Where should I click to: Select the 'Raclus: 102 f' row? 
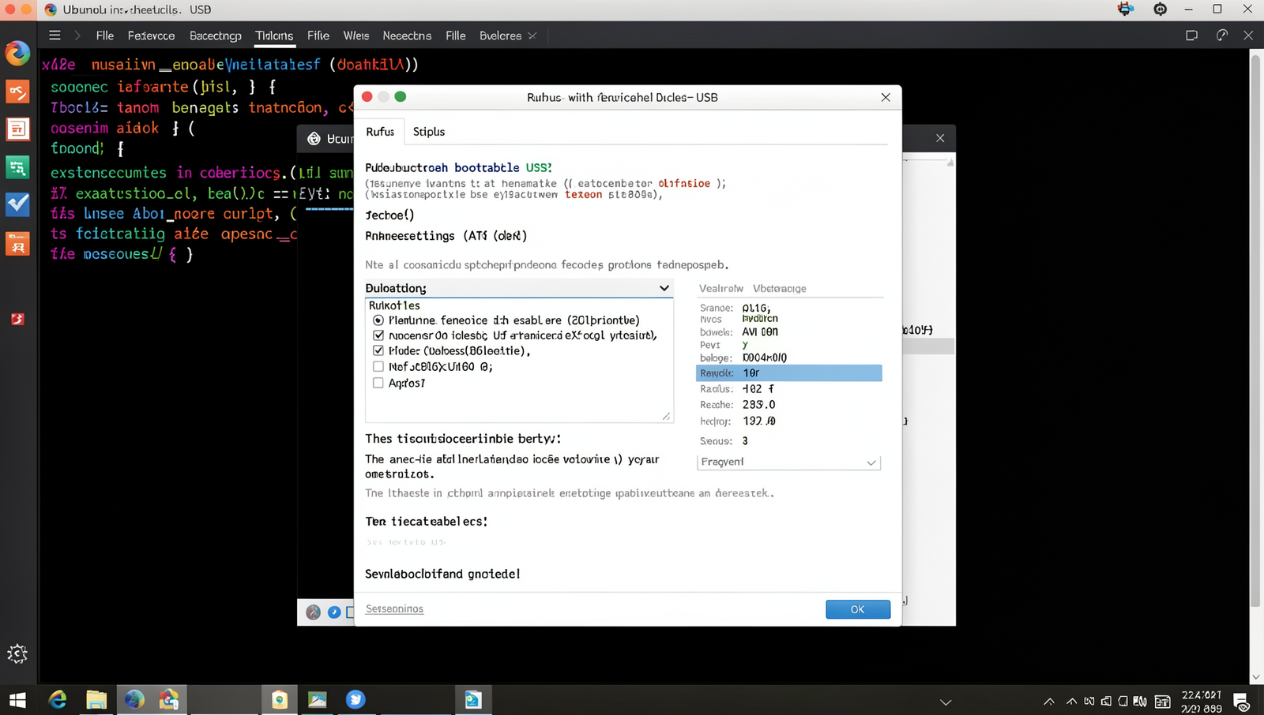[788, 388]
